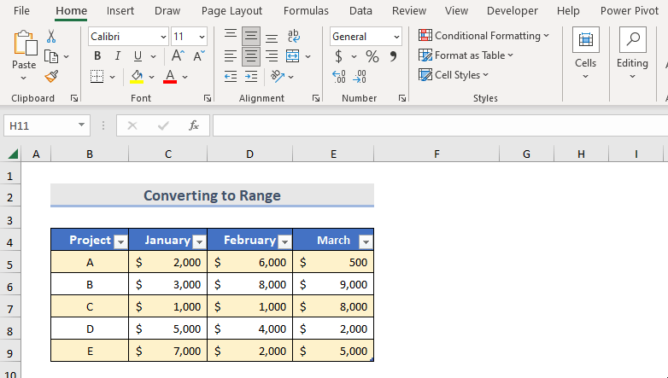668x378 pixels.
Task: Switch to the Page Layout tab
Action: coord(231,10)
